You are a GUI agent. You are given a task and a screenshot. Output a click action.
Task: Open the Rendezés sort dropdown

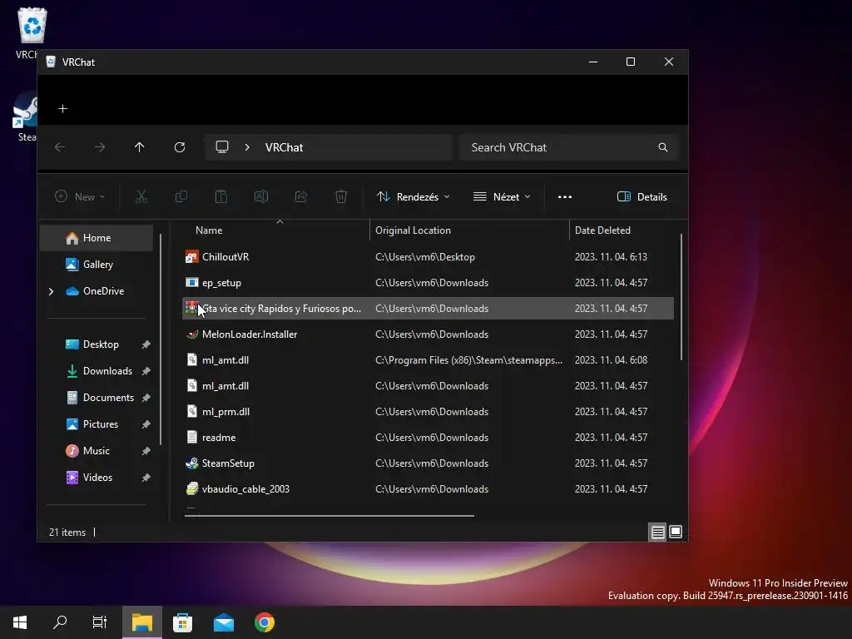(414, 196)
